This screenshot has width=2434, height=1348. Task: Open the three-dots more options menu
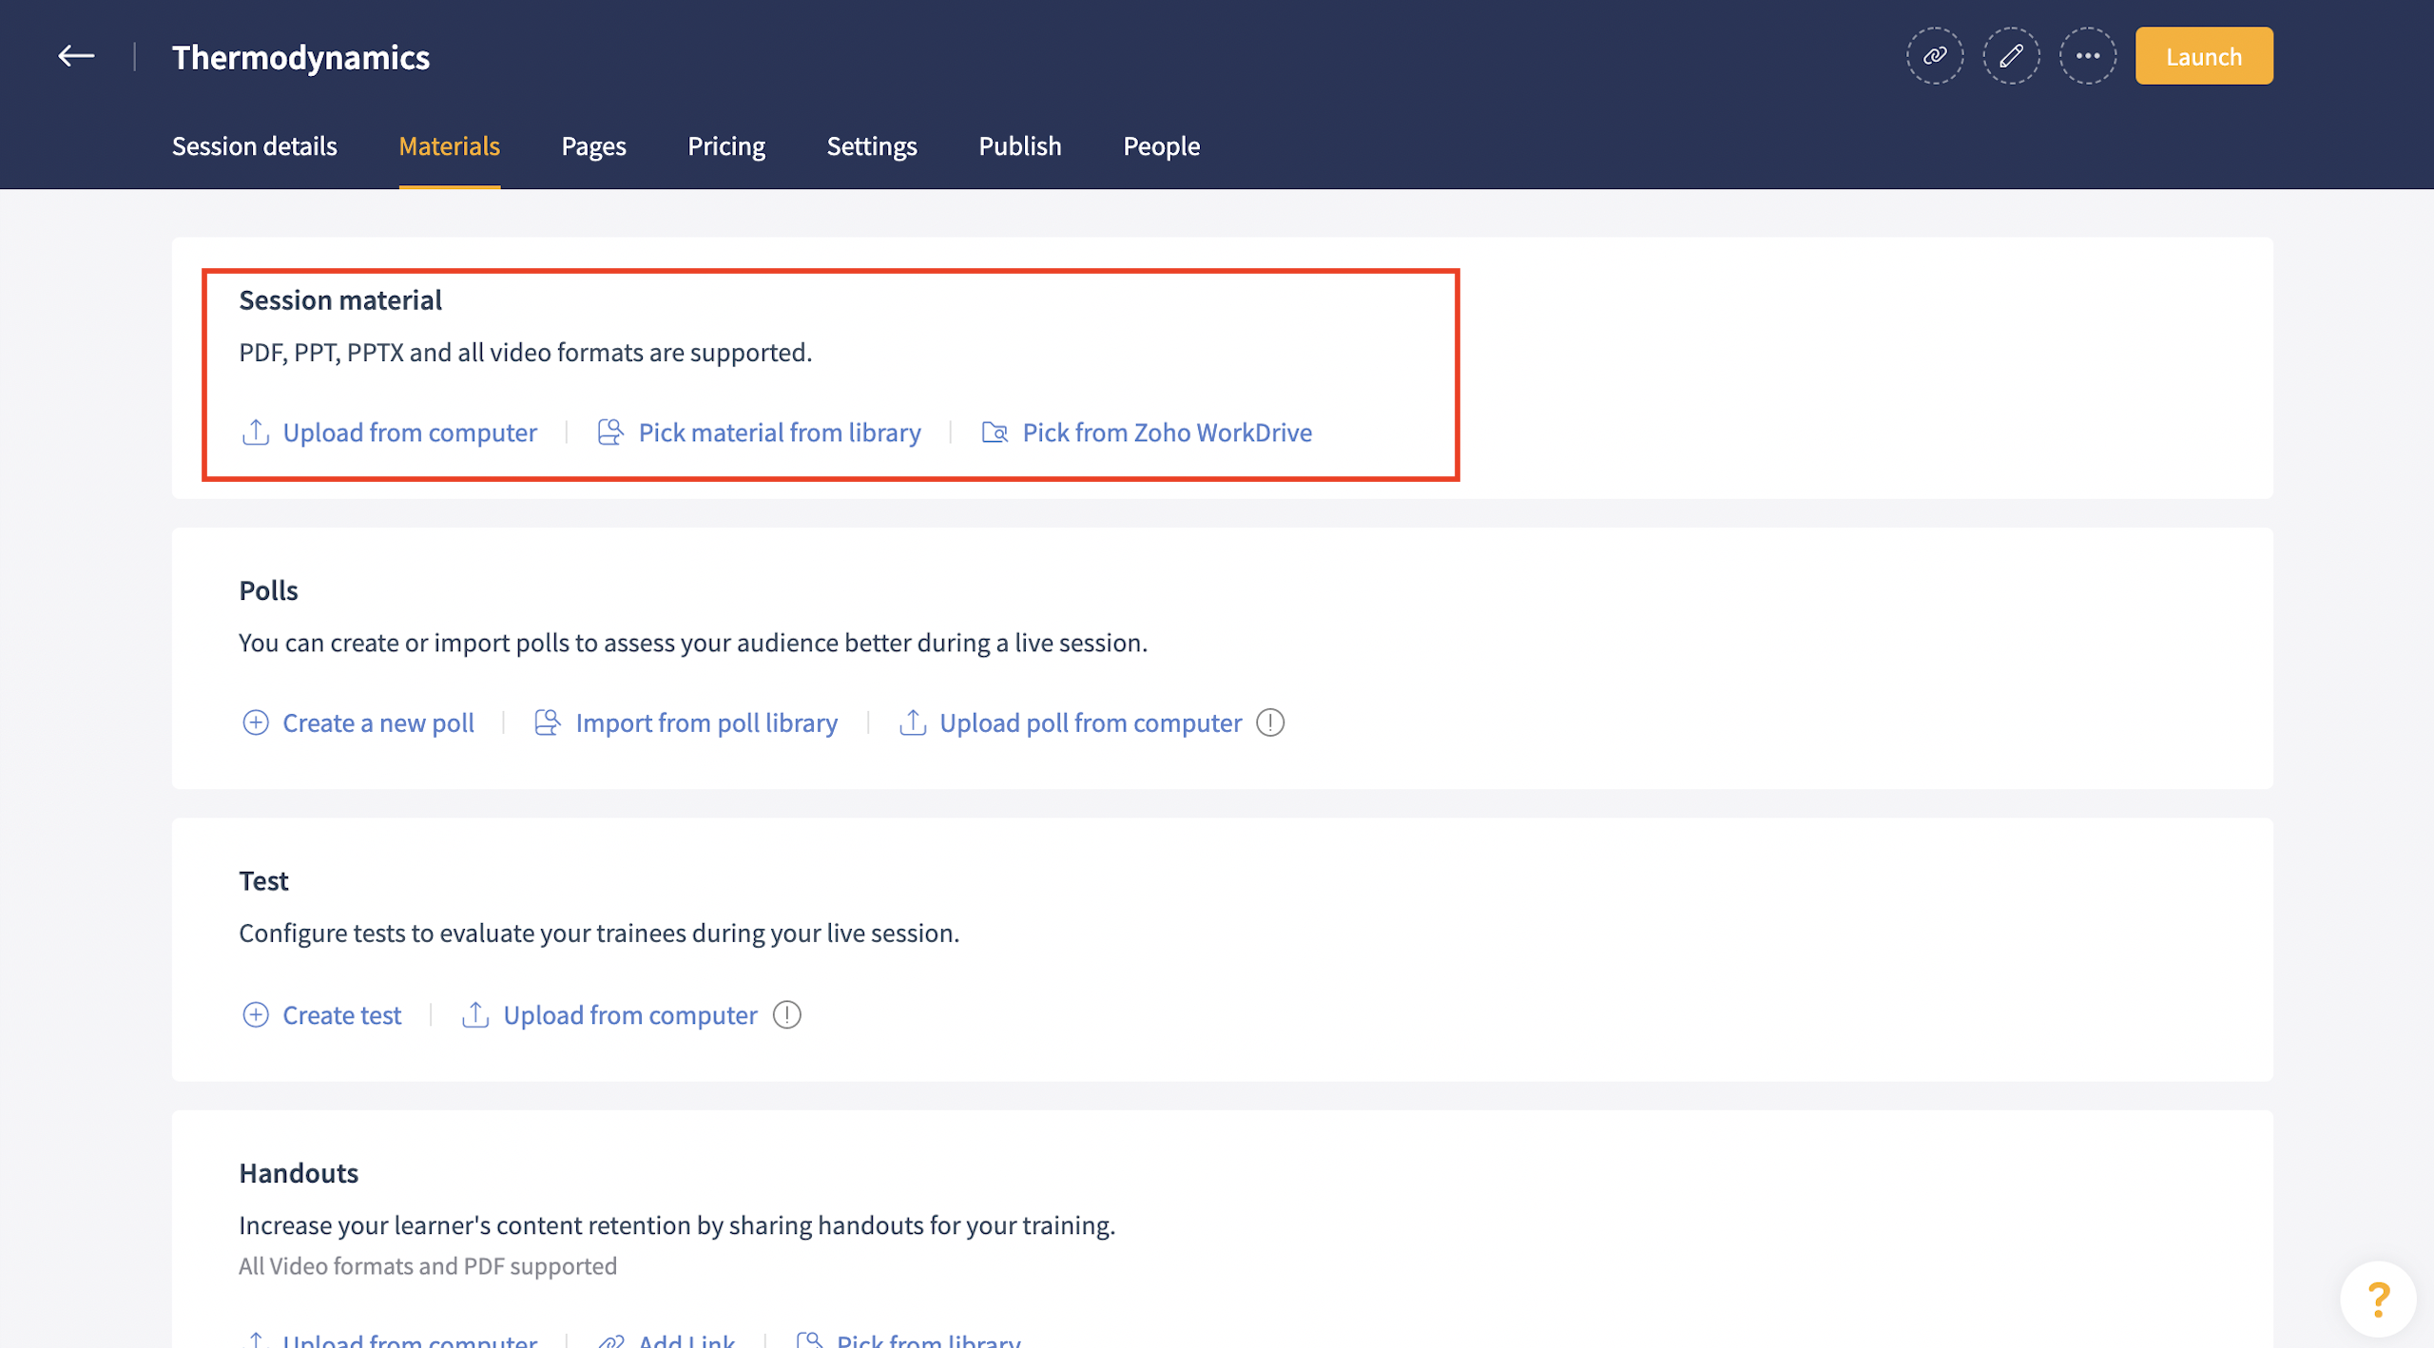(2087, 56)
